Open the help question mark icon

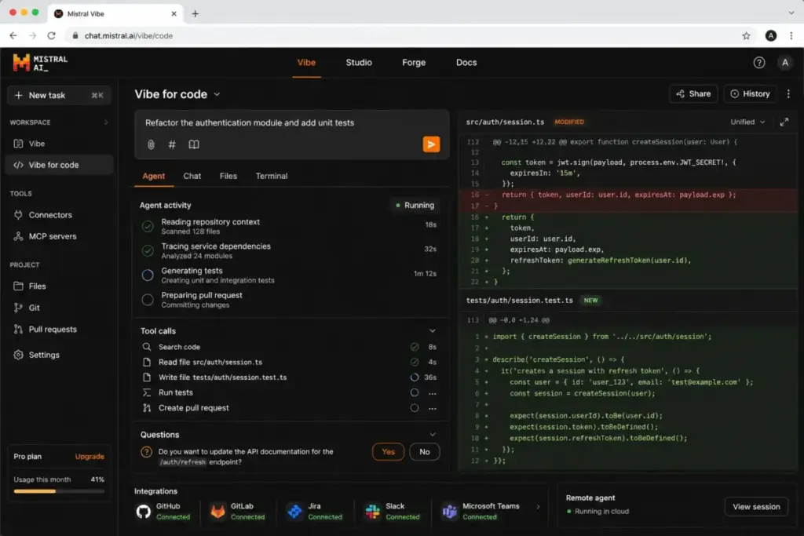[759, 63]
